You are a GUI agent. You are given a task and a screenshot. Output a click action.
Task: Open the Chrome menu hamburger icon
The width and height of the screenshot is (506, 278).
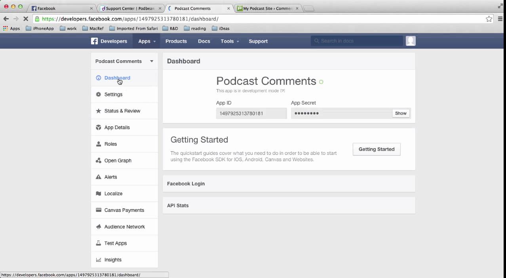(500, 19)
